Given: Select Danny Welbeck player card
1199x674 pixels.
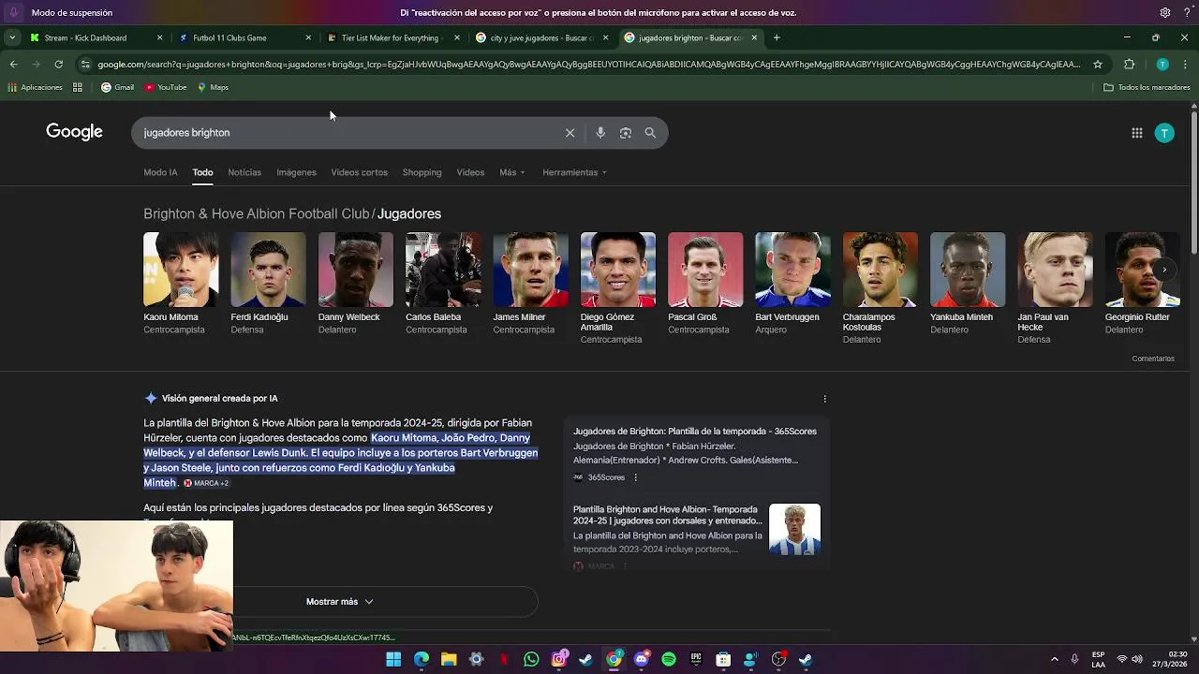Looking at the screenshot, I should pos(356,284).
